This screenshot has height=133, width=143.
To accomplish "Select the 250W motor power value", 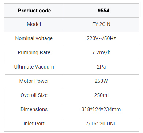I will [101, 81].
